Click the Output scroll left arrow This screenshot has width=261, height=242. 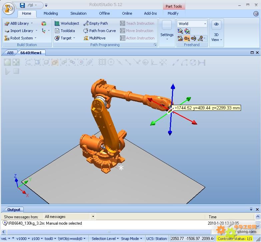(x=3, y=232)
